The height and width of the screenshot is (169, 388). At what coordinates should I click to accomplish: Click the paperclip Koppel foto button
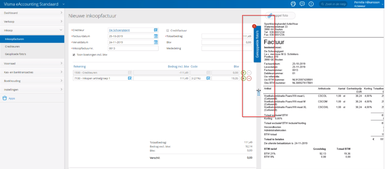[280, 16]
